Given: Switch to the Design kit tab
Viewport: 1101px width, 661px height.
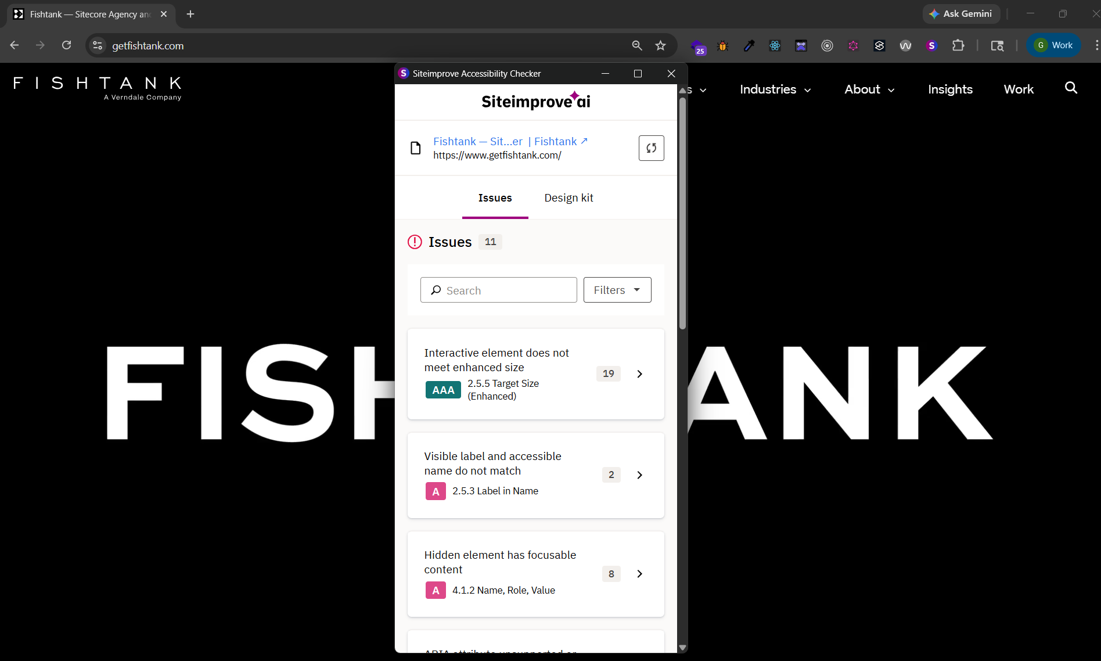Looking at the screenshot, I should [569, 197].
